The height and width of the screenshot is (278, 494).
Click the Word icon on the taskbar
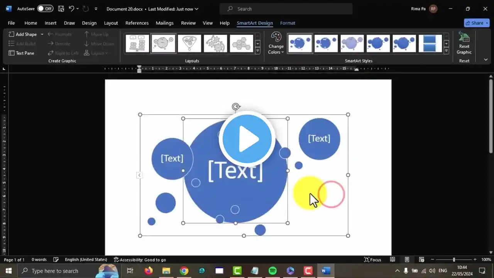[x=326, y=271]
